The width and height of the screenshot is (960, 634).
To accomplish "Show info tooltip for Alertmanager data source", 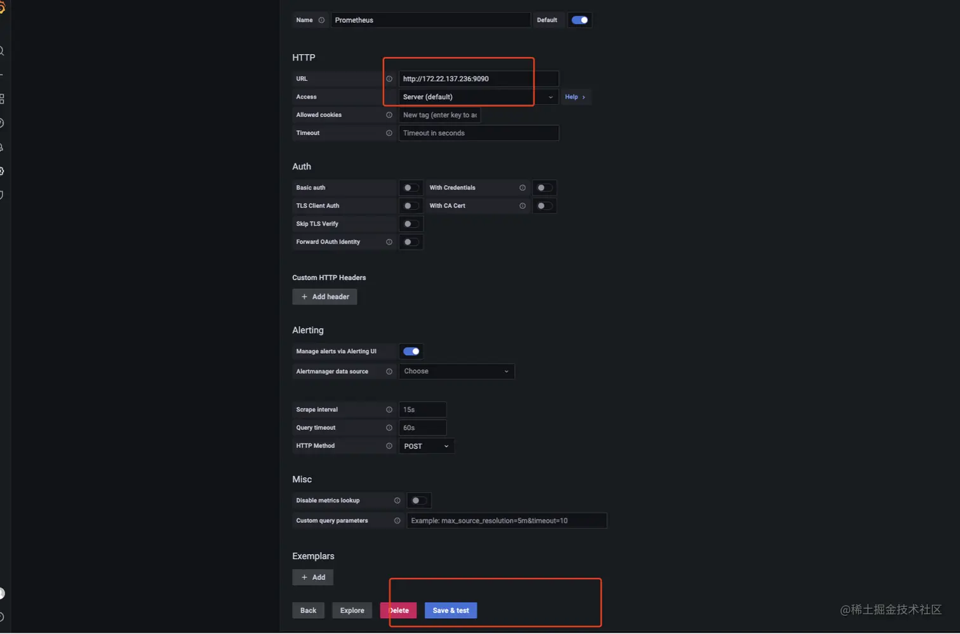I will (x=389, y=372).
